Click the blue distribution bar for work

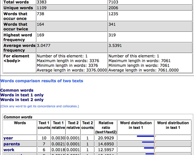[x=149, y=148]
